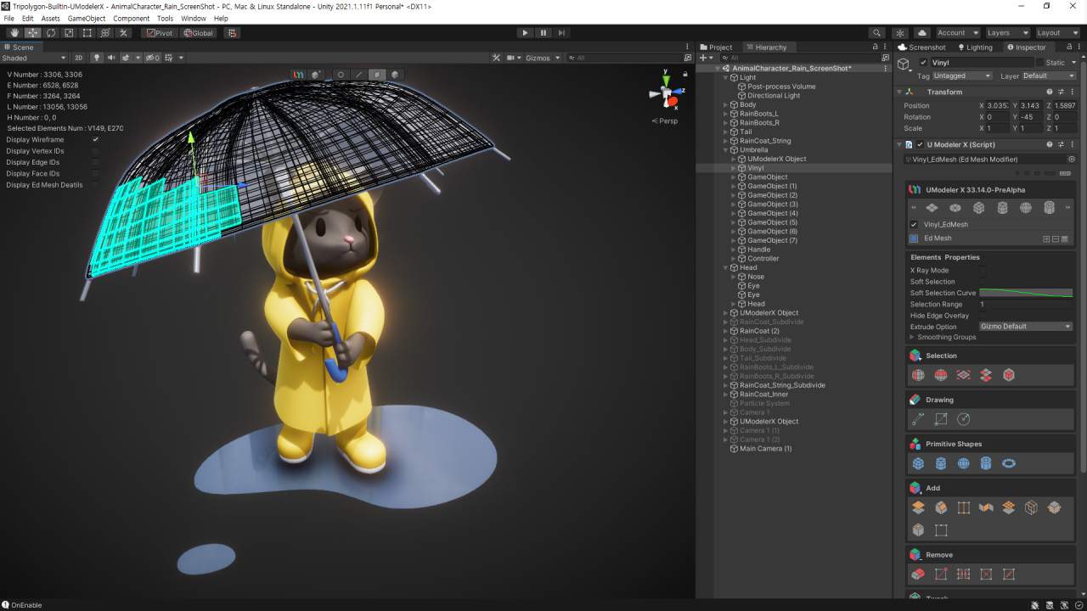Switch to vertex selection mode in scene overlay
The image size is (1087, 611).
(x=341, y=75)
